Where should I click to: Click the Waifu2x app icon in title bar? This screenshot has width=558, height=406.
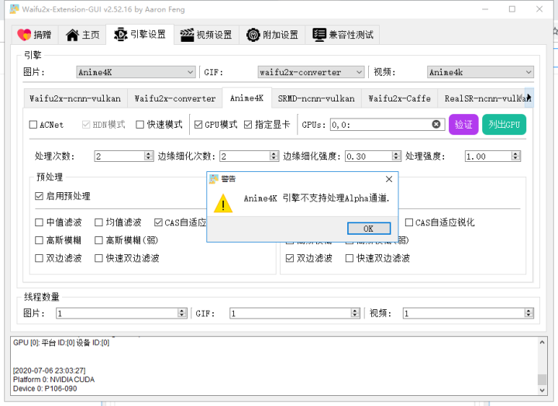[14, 9]
